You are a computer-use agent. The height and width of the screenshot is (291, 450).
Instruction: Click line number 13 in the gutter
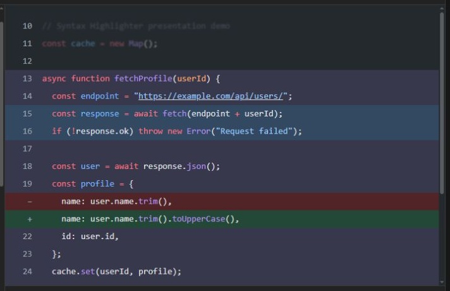coord(27,78)
